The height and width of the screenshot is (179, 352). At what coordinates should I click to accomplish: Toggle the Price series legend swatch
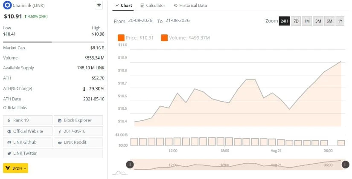[121, 38]
